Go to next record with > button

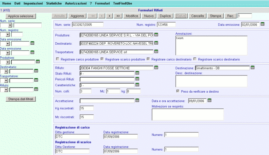coord(110,16)
